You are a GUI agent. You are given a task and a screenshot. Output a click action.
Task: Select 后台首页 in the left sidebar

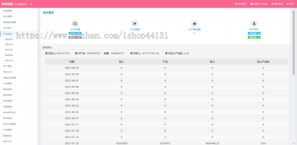coord(7,28)
